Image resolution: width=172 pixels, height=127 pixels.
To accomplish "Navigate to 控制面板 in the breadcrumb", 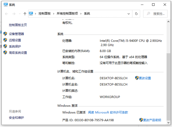I will point(45,14).
